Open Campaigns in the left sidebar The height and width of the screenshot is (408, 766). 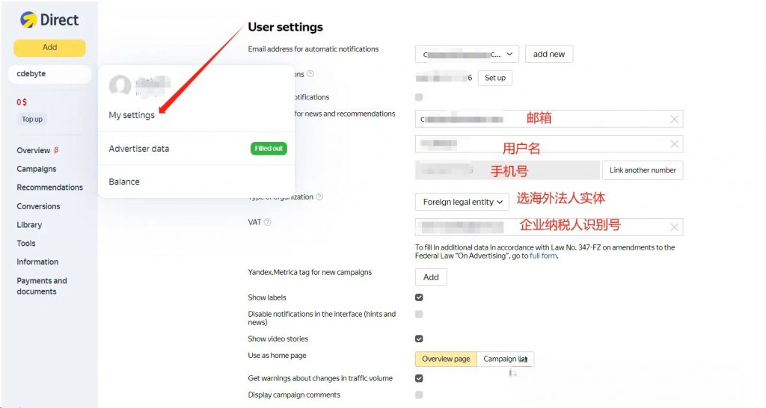36,169
